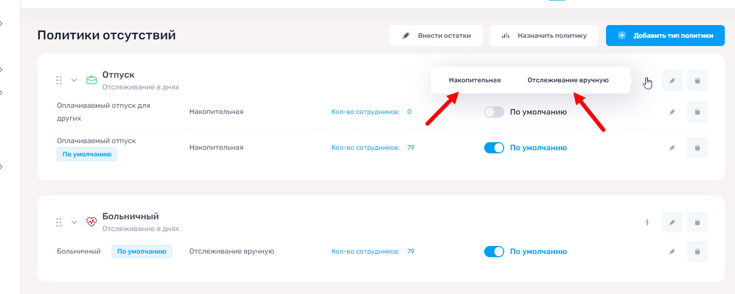Delete the Отпуск policy type with its trash icon
Viewport: 735px width, 294px height.
[x=697, y=80]
